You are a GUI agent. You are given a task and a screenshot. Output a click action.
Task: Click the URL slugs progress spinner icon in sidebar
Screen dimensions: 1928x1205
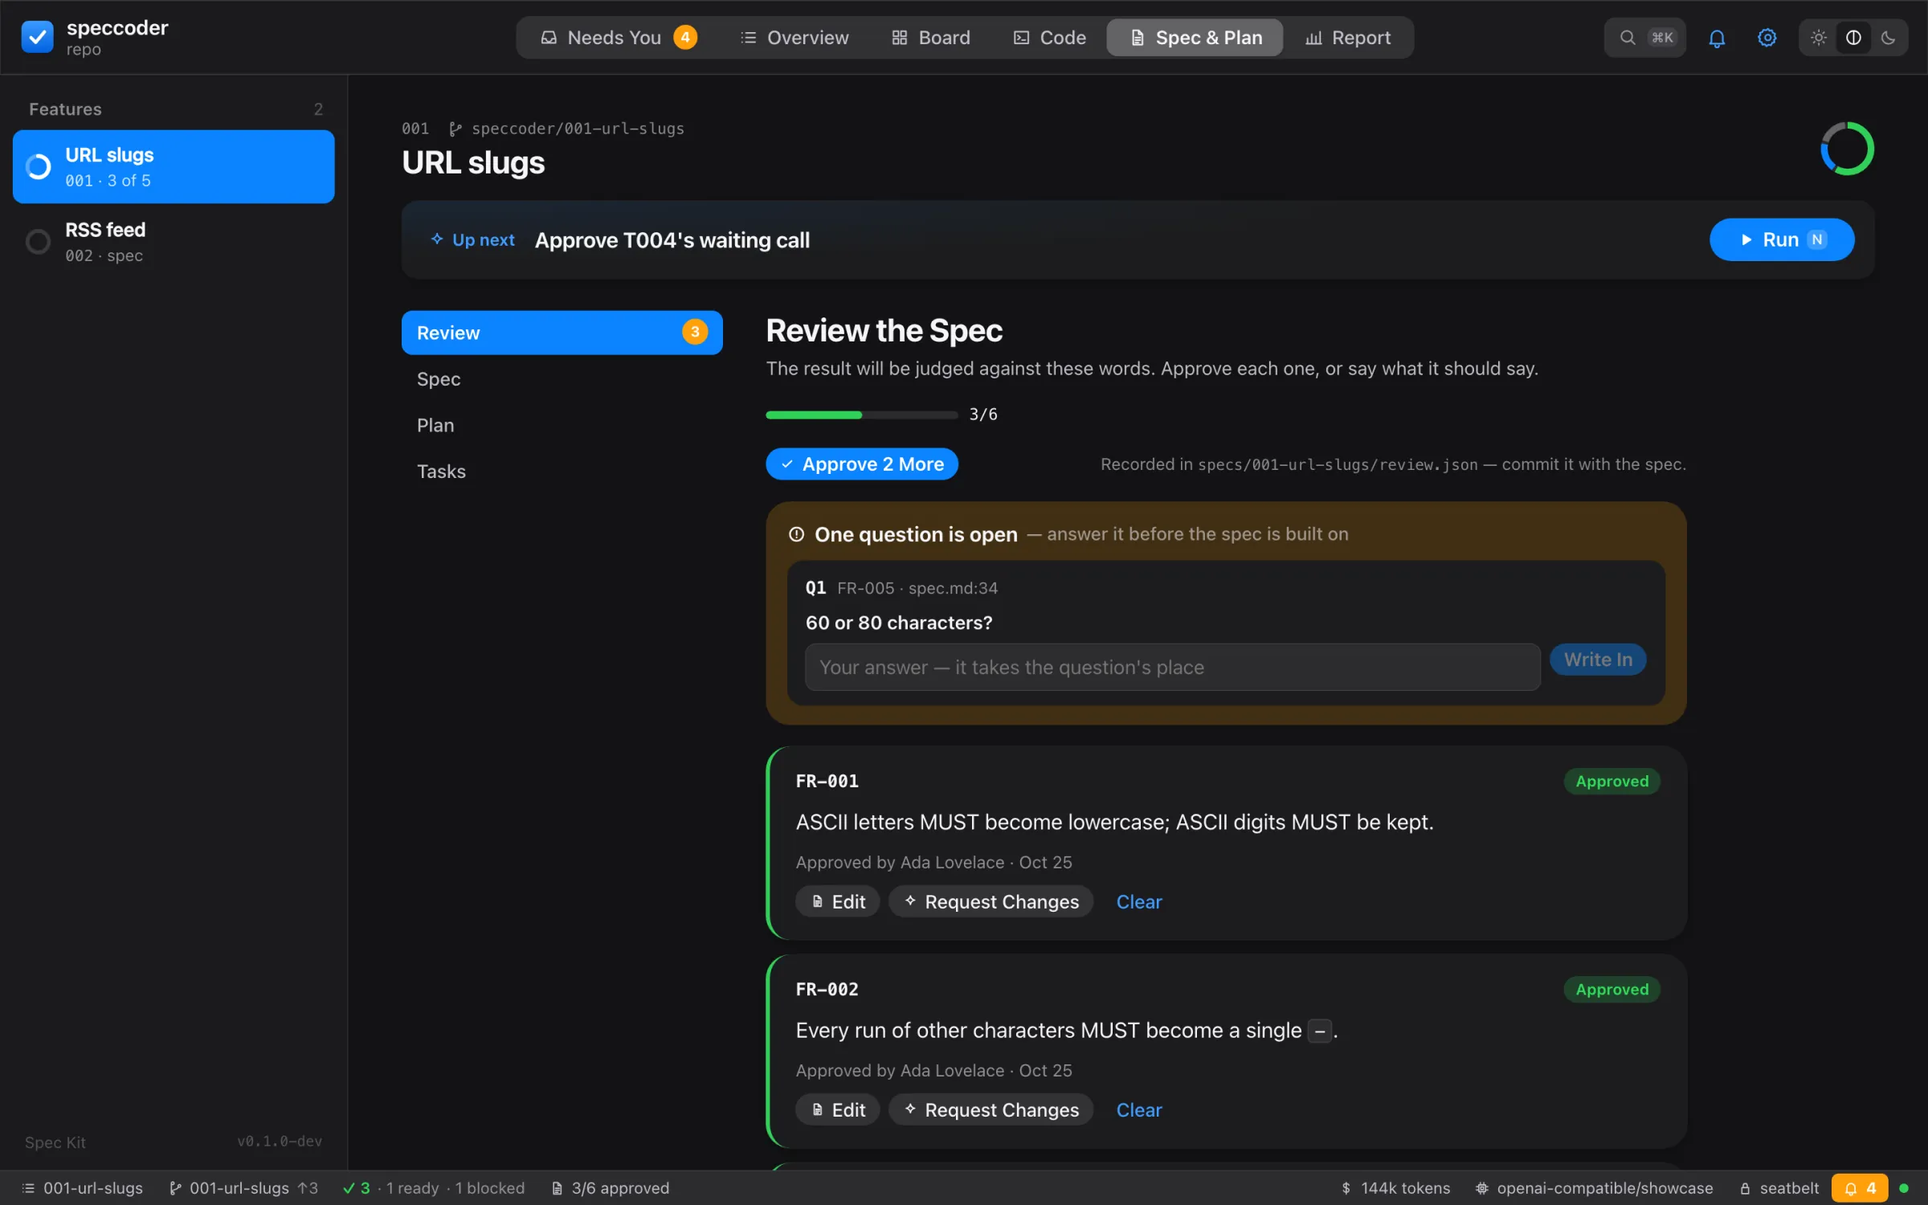(38, 166)
